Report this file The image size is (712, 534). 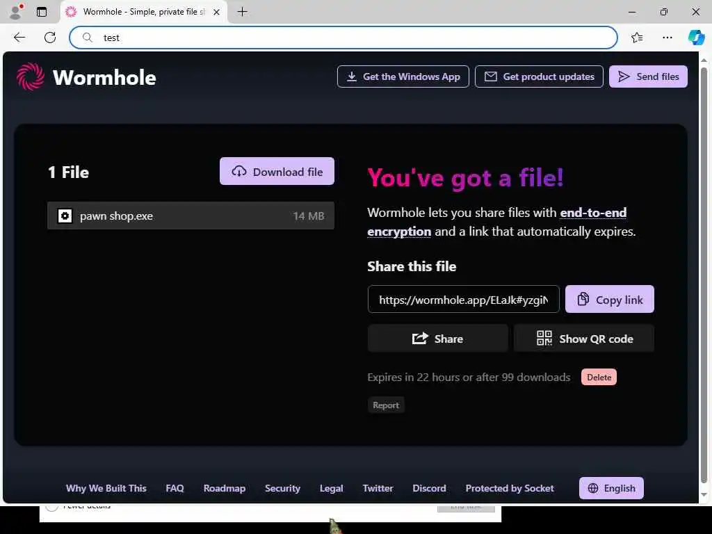coord(386,405)
